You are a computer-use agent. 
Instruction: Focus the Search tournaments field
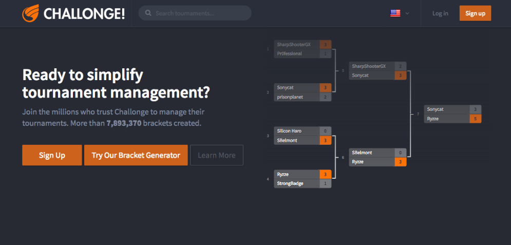[x=195, y=13]
